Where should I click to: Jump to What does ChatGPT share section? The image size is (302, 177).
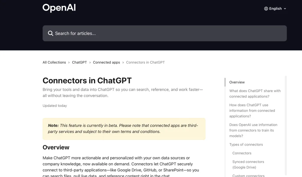click(255, 94)
